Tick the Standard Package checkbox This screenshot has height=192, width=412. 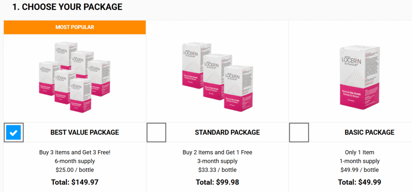(156, 133)
